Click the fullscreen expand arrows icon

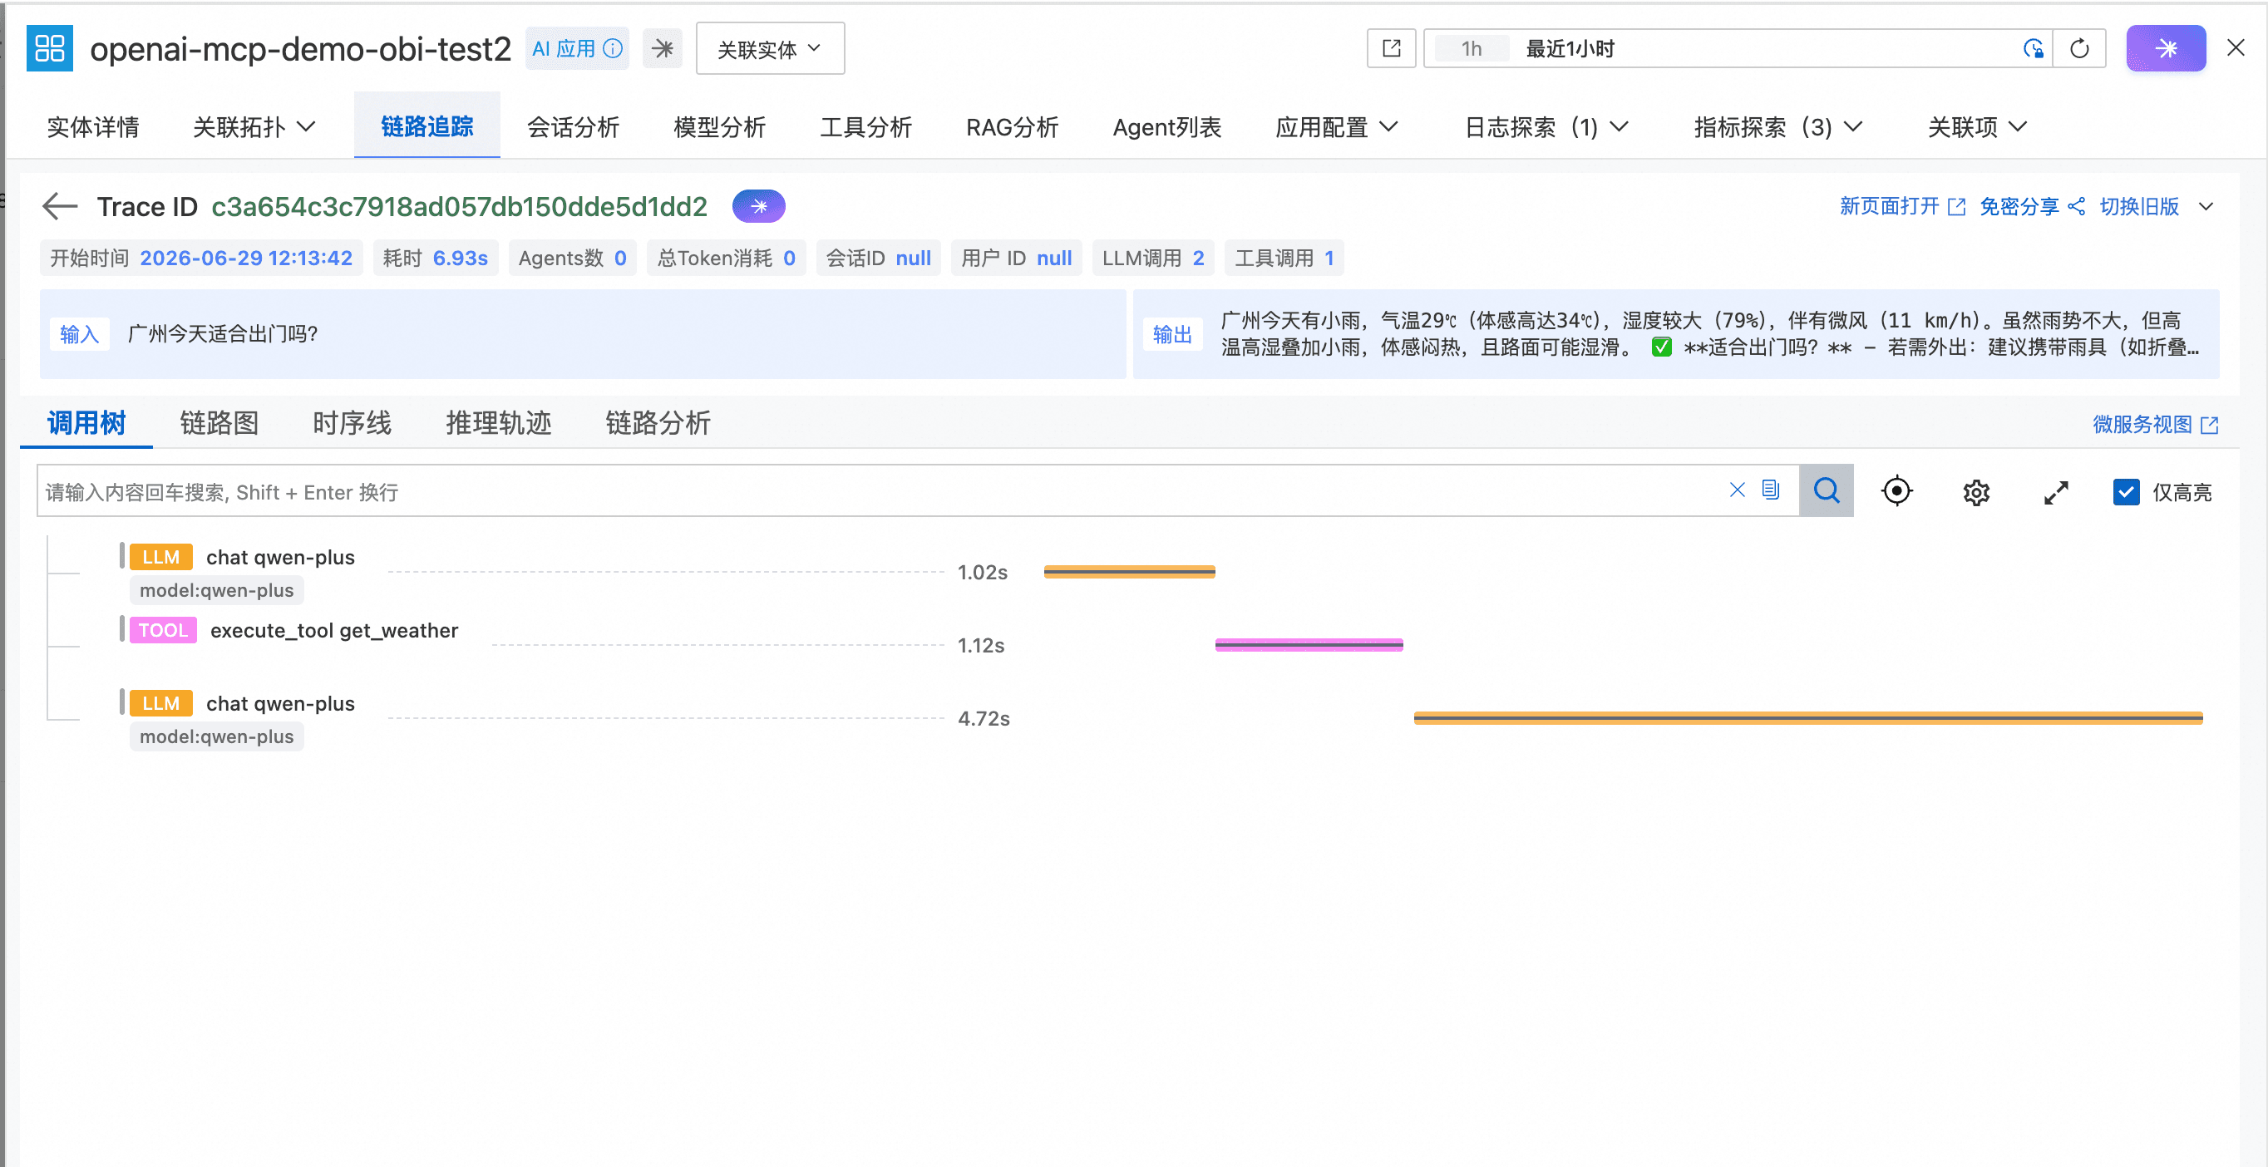[x=2056, y=492]
